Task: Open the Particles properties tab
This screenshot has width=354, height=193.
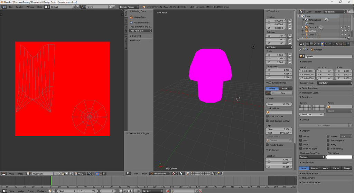Action: [344, 44]
